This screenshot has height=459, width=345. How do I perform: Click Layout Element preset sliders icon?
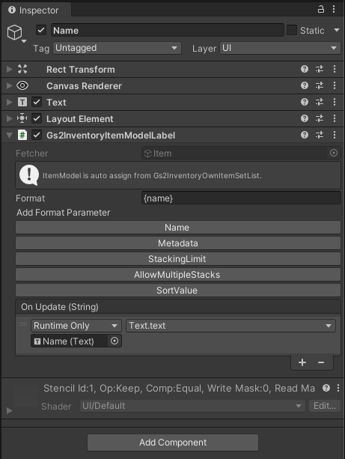[x=320, y=118]
